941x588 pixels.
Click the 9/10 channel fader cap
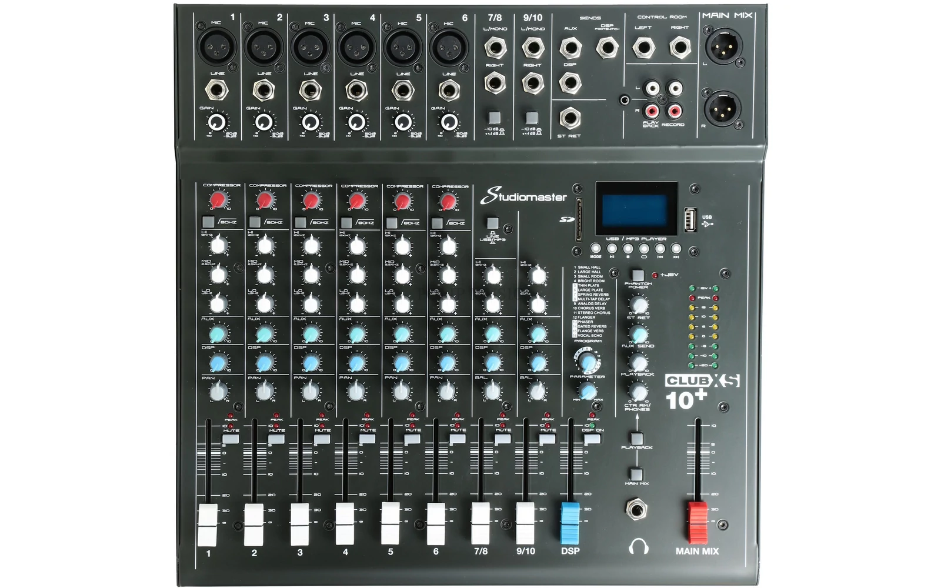tap(525, 523)
